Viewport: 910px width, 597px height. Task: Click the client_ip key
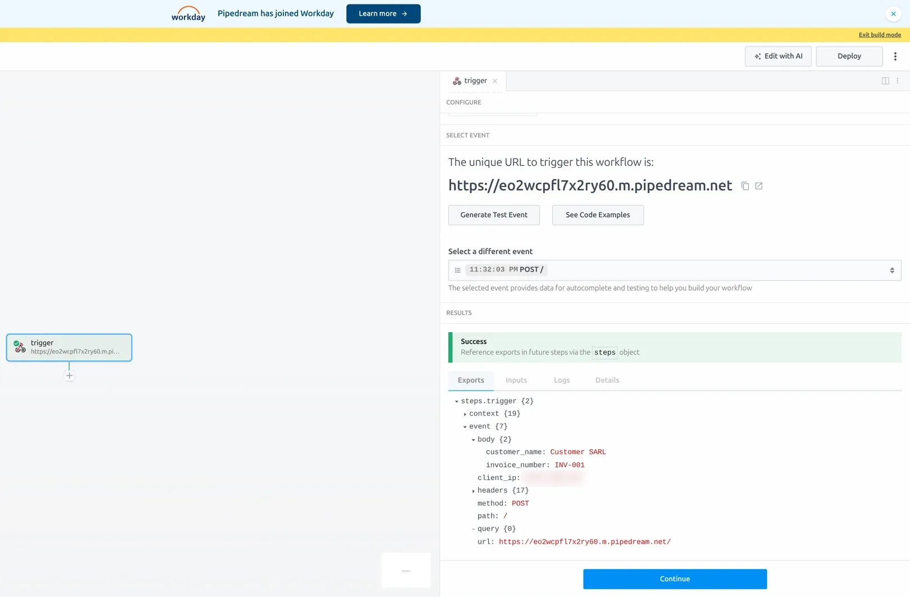coord(499,478)
